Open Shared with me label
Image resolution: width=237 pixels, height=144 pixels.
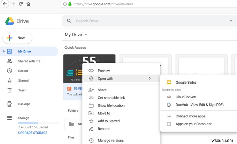29,61
